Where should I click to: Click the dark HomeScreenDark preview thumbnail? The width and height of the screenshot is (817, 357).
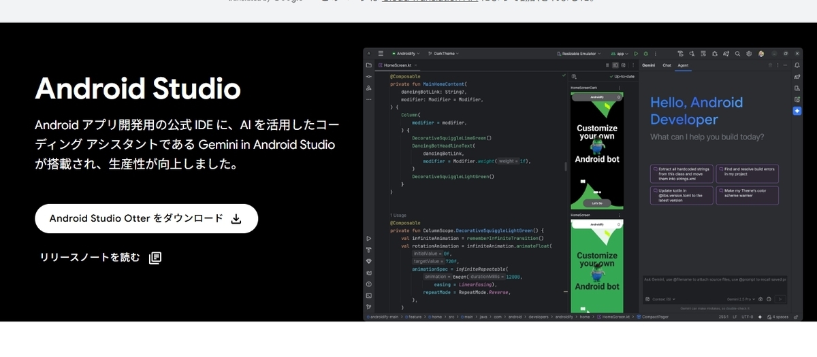point(597,150)
